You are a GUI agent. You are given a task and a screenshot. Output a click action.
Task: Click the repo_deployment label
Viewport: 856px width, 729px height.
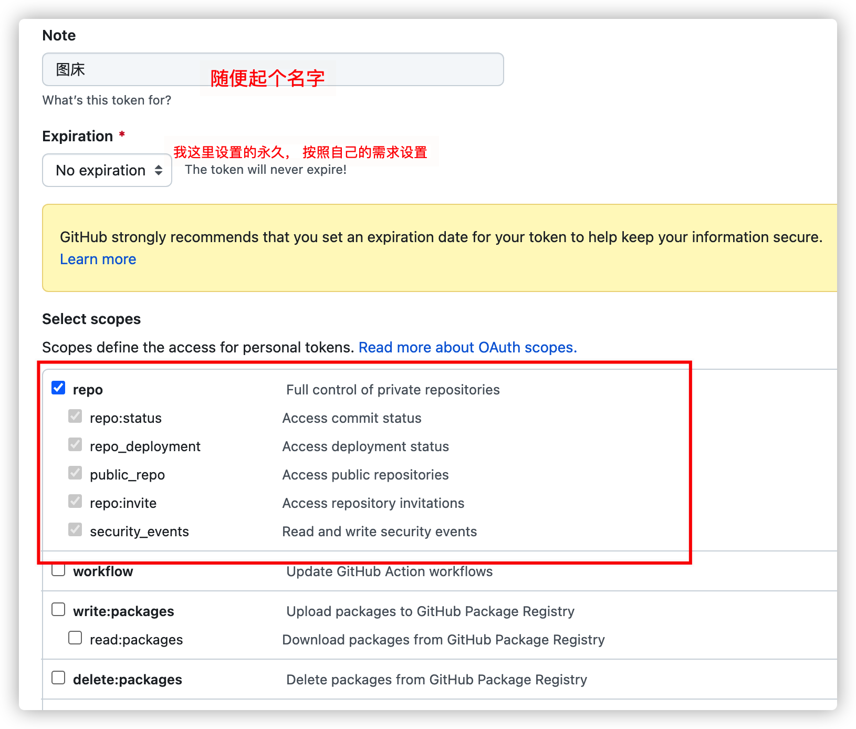click(145, 446)
